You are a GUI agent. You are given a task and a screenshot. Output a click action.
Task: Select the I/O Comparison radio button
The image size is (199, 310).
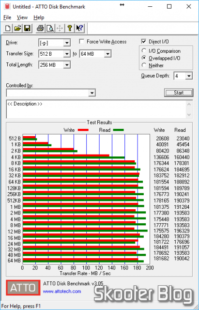[x=144, y=51]
